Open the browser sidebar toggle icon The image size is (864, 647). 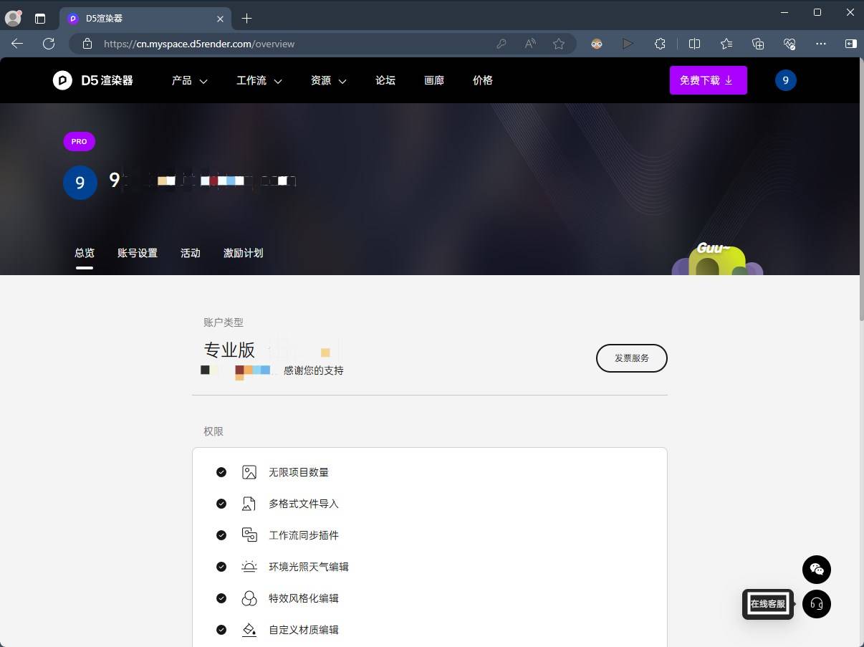[x=851, y=44]
